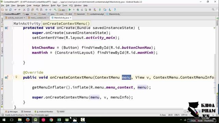Viewport: 219px width, 123px height.
Task: Close the activity_main.xml tab
Action: [x=24, y=18]
